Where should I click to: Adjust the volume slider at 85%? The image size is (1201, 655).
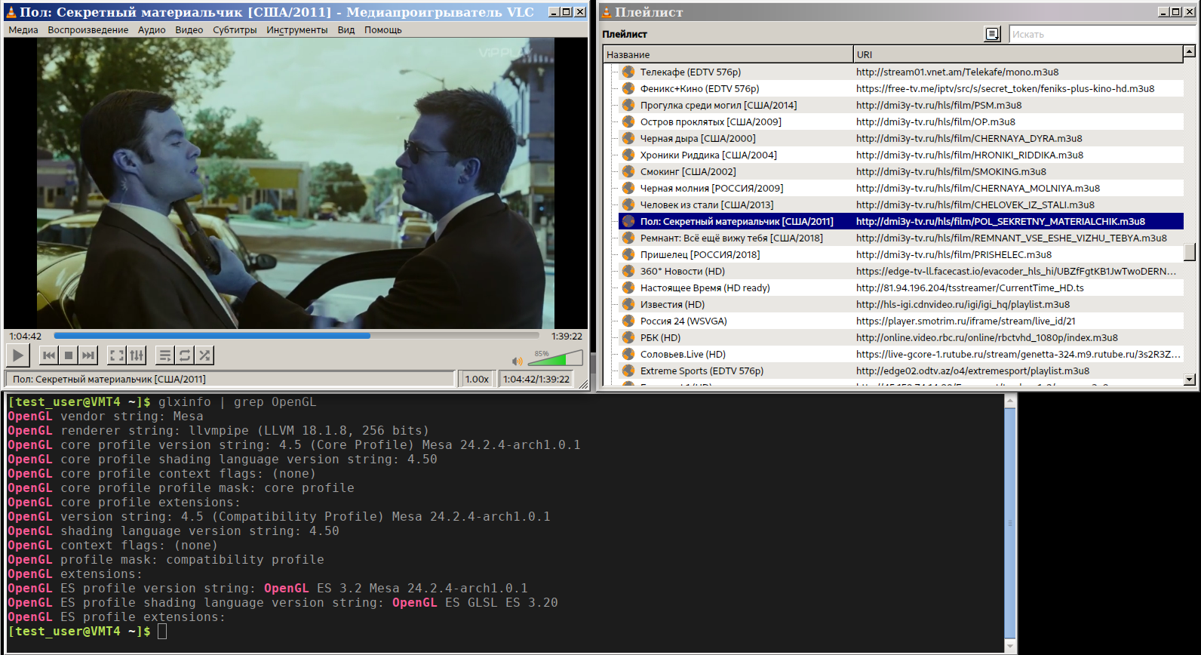[554, 358]
